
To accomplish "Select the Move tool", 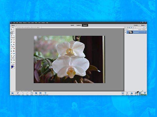I will click(x=12, y=33).
